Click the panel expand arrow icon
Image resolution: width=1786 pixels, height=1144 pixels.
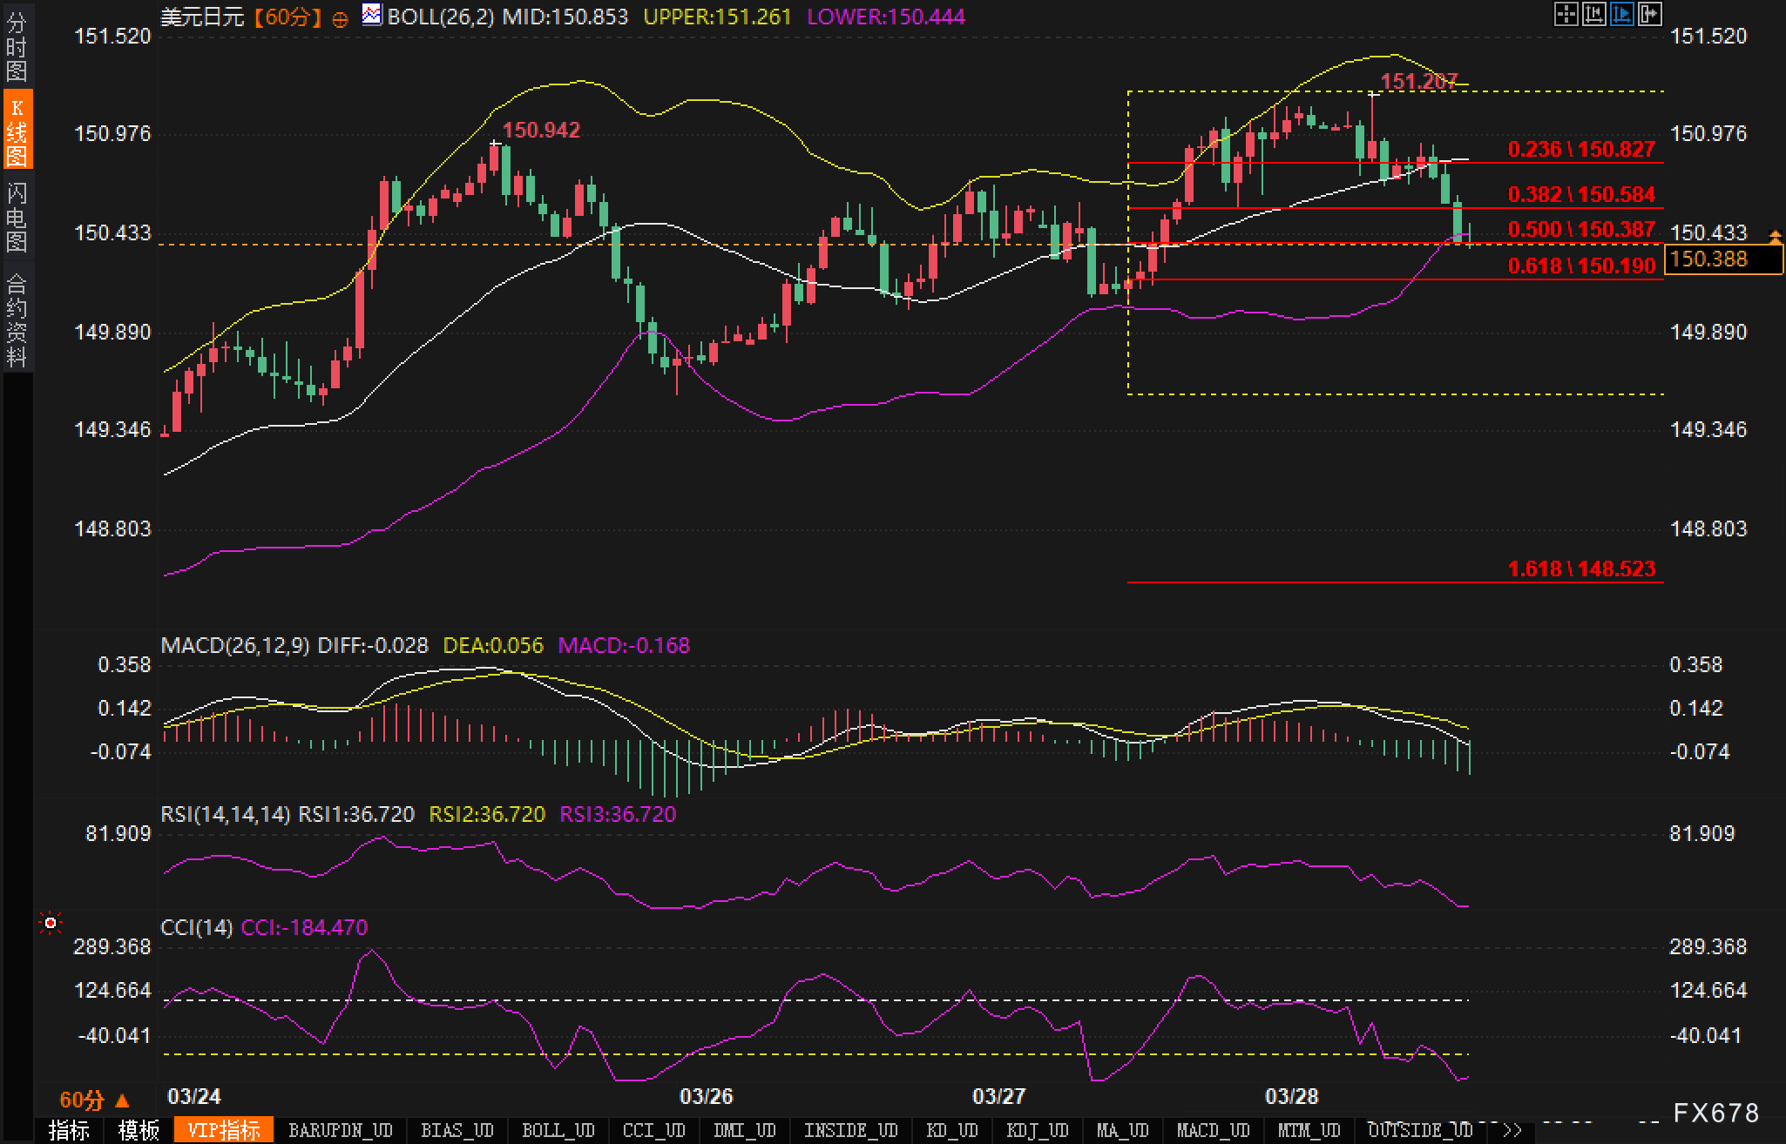[x=1649, y=14]
